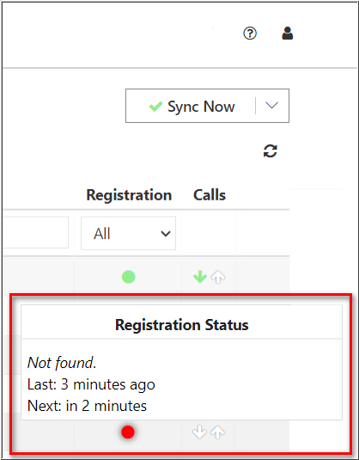This screenshot has height=460, width=359.
Task: Click the refresh table icon
Action: [271, 151]
